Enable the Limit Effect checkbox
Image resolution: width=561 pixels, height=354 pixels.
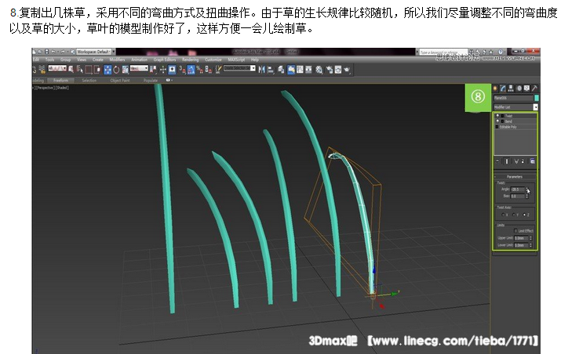[515, 231]
